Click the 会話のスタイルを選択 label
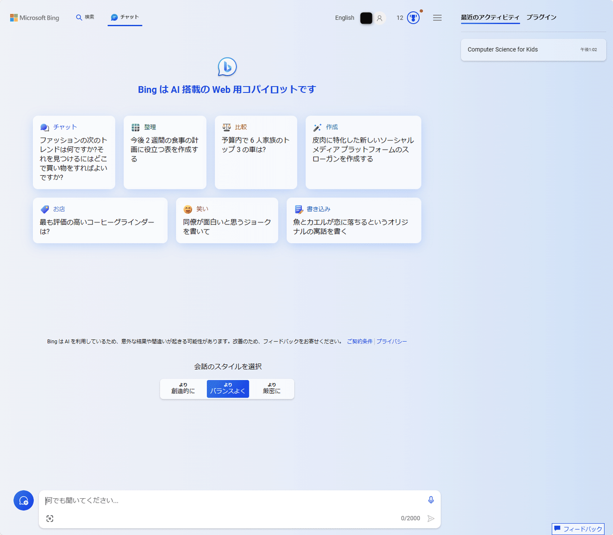 click(228, 366)
